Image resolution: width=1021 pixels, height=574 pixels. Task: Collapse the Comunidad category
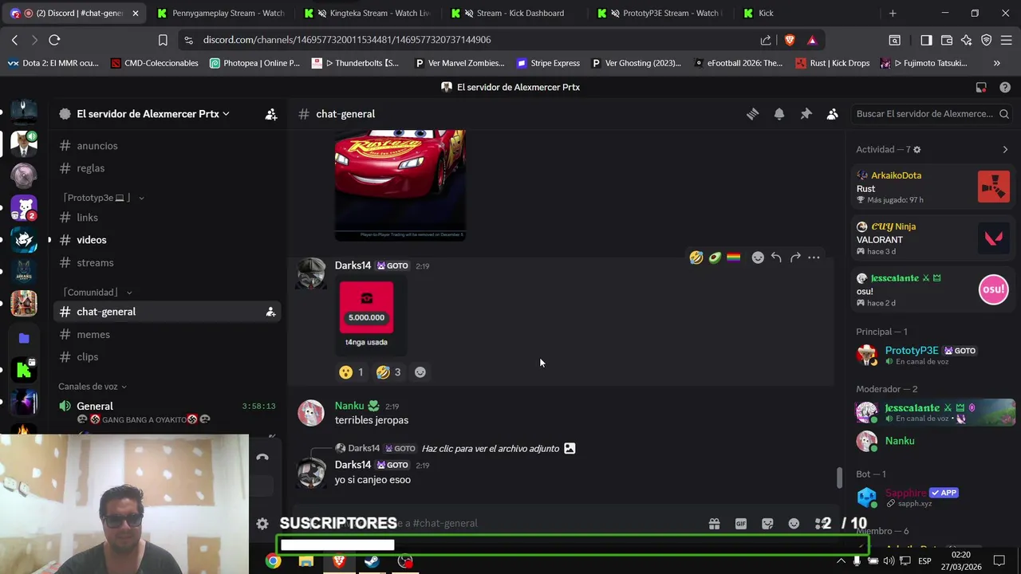[97, 293]
